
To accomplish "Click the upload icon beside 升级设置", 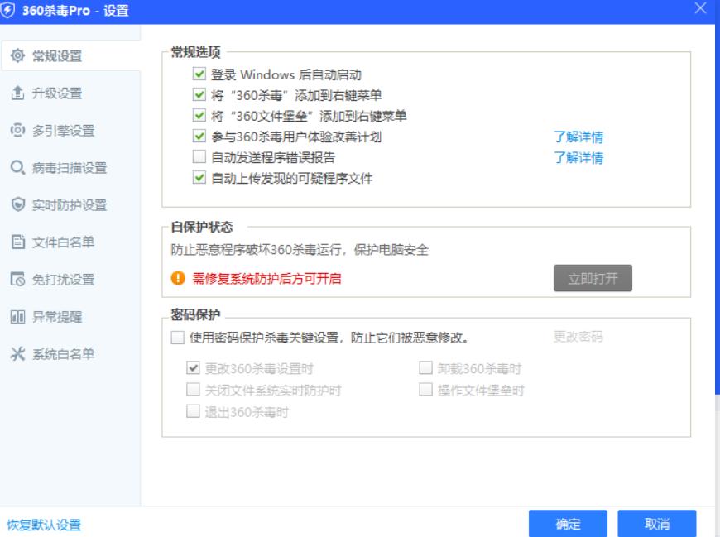I will coord(17,93).
